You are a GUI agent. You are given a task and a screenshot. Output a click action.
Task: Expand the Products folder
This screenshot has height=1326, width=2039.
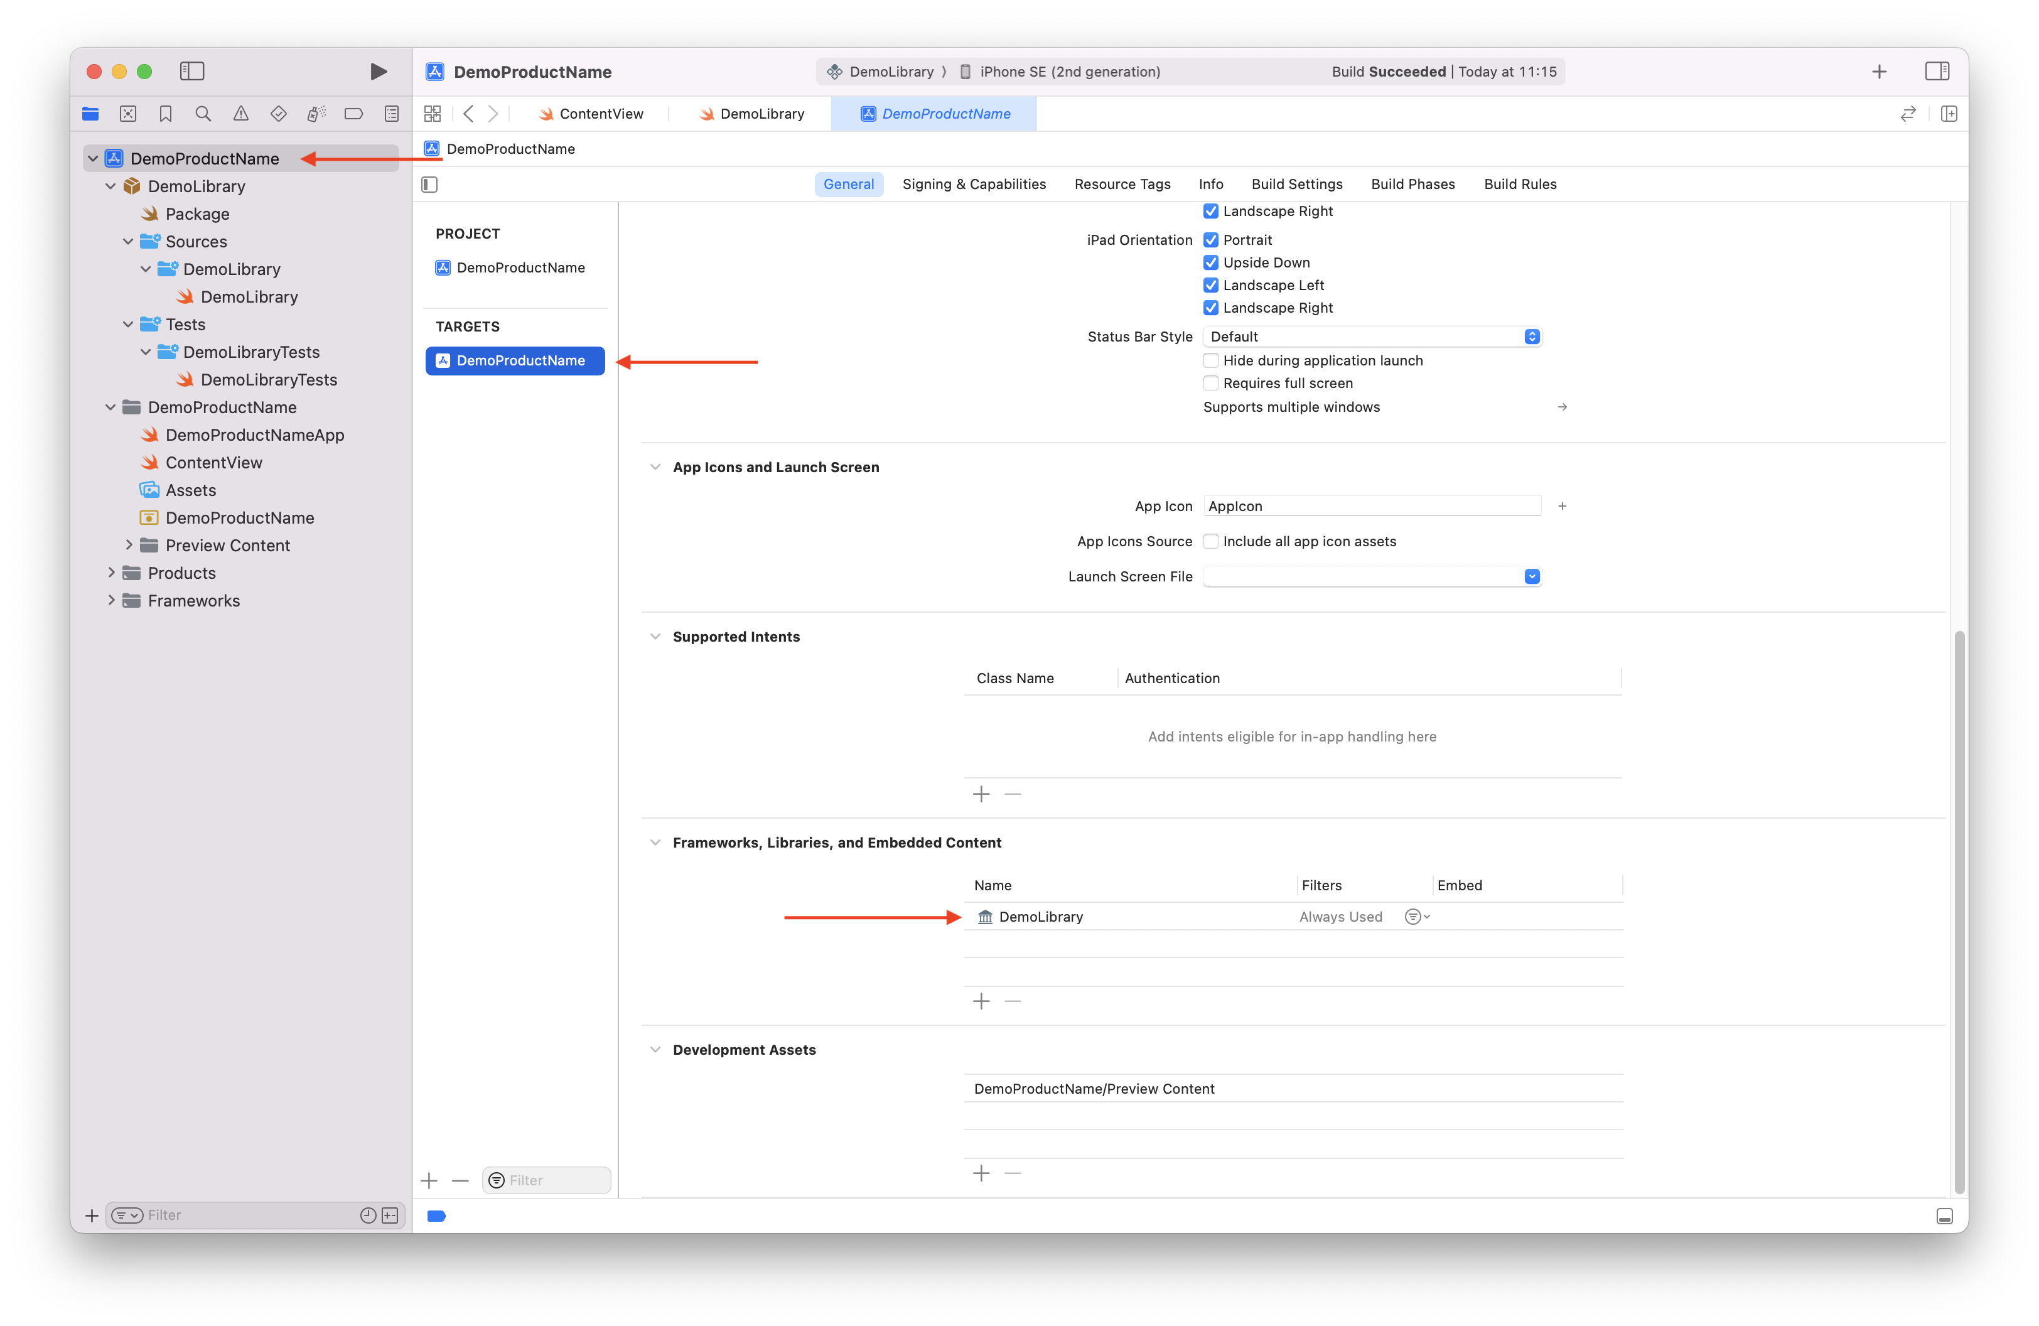[110, 572]
